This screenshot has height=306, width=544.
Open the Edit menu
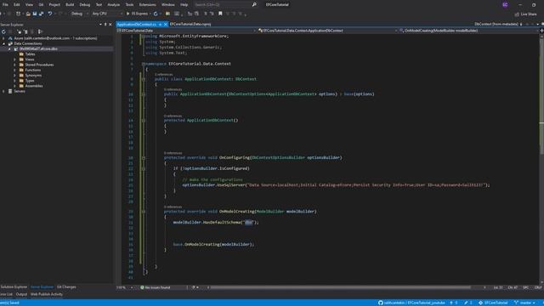tap(17, 5)
